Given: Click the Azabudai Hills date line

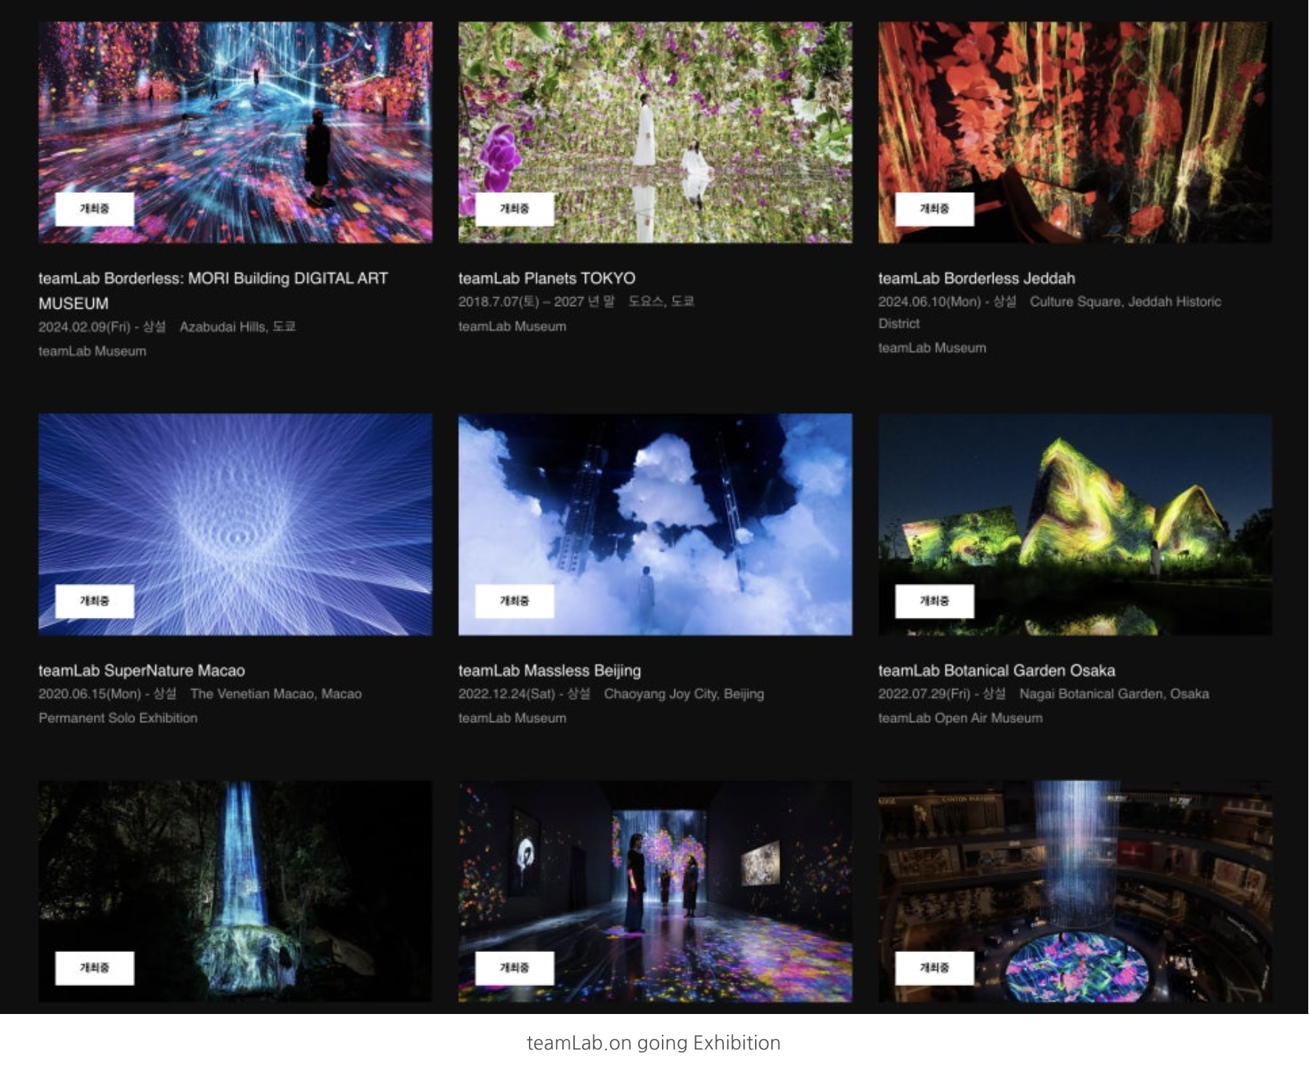Looking at the screenshot, I should pyautogui.click(x=167, y=327).
